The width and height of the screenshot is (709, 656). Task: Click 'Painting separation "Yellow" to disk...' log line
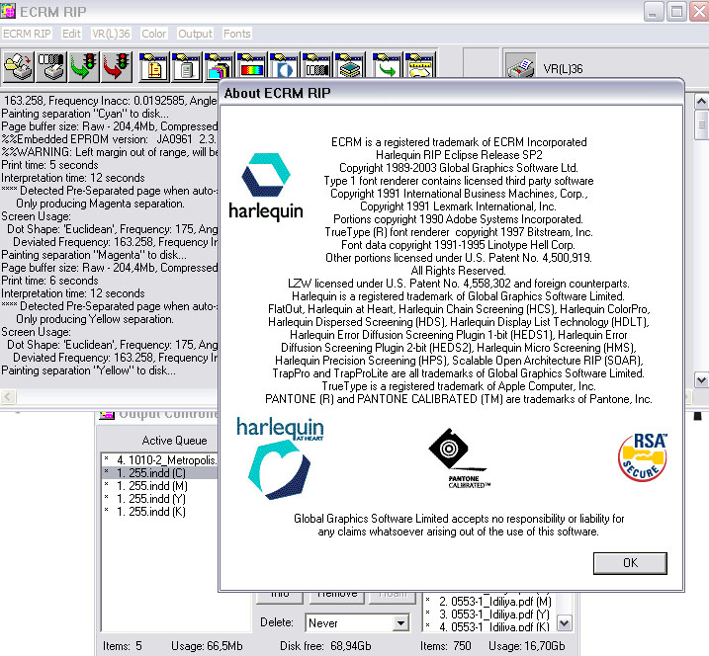89,370
